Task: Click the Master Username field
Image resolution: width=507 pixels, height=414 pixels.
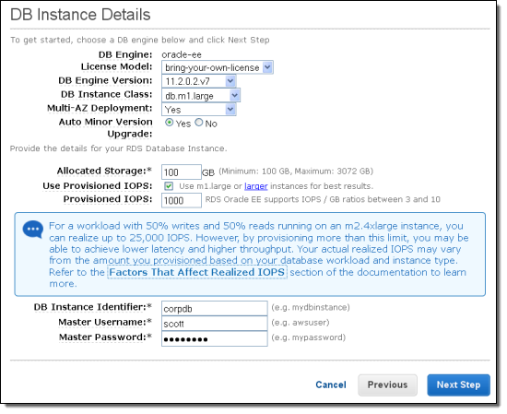Action: (215, 324)
